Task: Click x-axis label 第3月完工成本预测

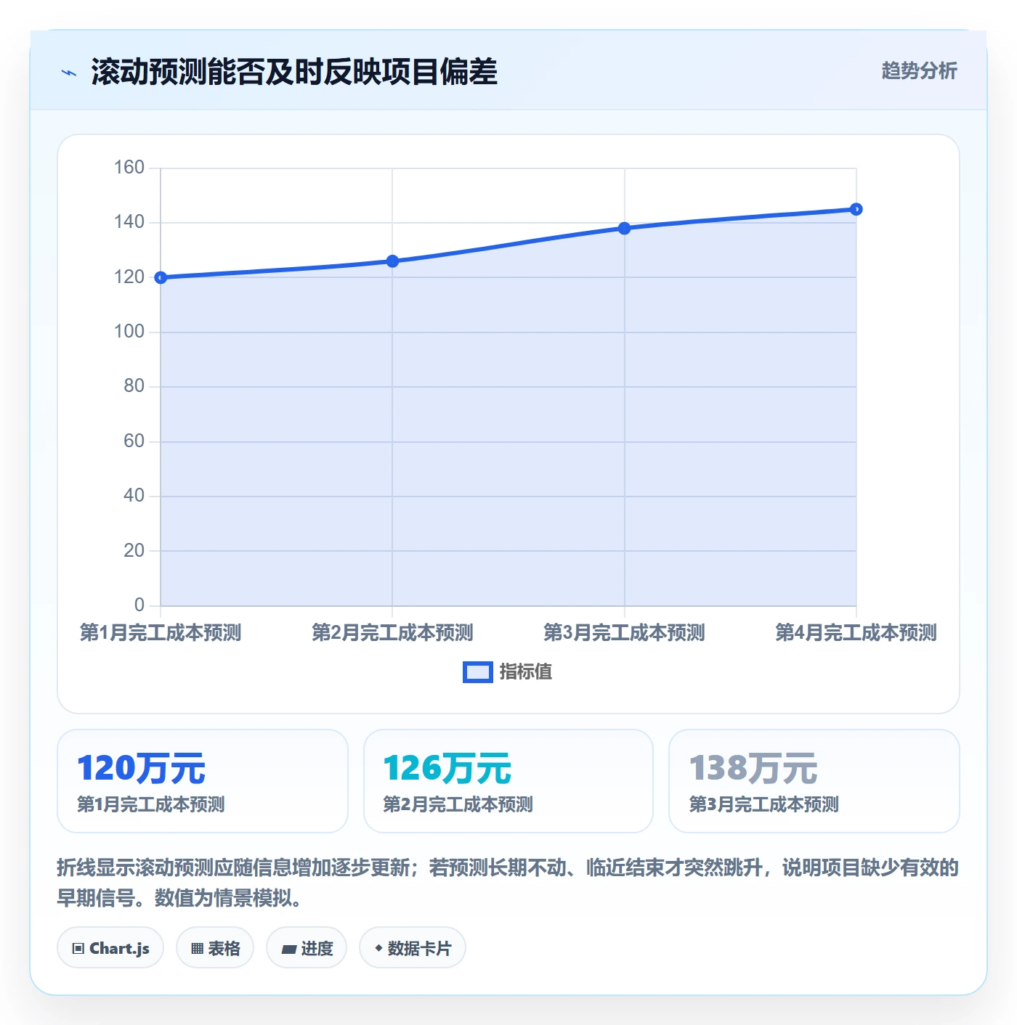Action: coord(625,633)
